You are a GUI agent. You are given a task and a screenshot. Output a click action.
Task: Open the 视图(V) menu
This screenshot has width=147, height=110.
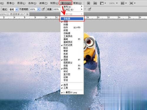[x=54, y=3]
